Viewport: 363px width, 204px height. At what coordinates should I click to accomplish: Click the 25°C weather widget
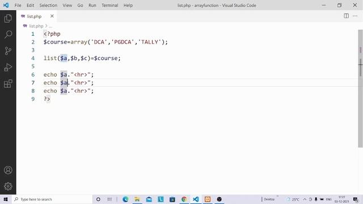pyautogui.click(x=293, y=199)
